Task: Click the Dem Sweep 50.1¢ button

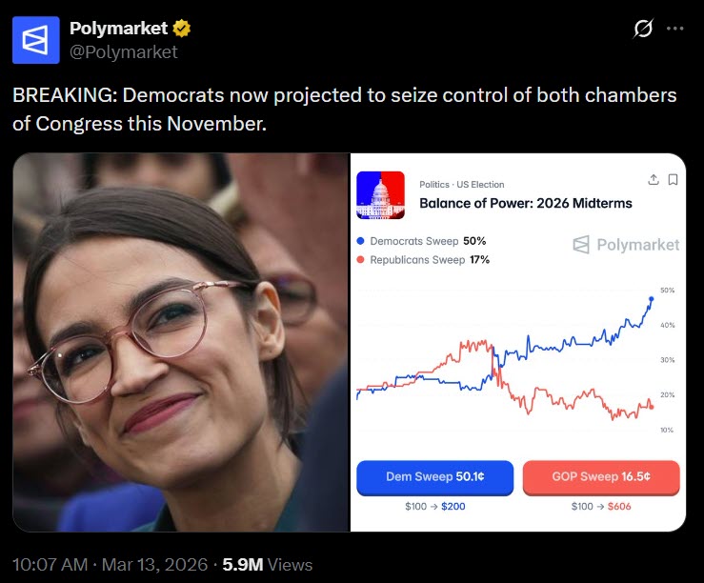Action: pos(434,476)
